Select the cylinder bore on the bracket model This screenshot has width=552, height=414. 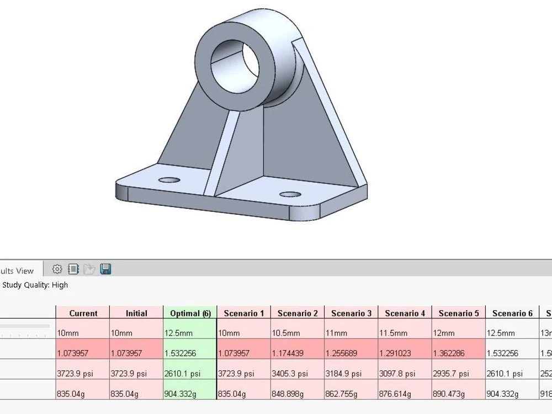click(x=235, y=67)
